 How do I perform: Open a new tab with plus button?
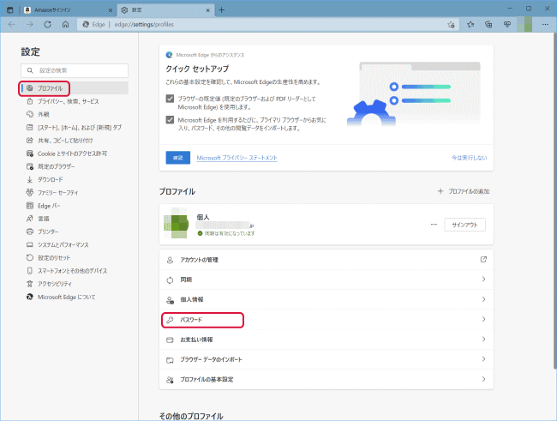(x=221, y=10)
